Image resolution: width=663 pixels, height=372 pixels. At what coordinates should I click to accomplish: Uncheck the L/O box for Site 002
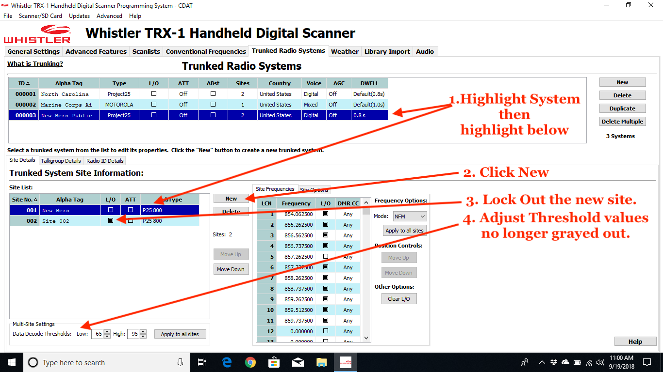(x=111, y=221)
